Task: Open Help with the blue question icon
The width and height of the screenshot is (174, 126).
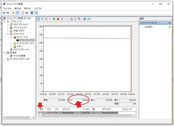Action: point(32,13)
